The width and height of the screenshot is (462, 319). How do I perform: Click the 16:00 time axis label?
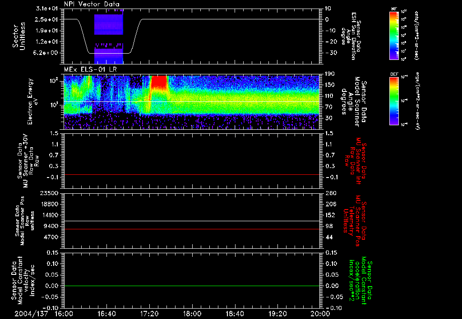coord(64,314)
